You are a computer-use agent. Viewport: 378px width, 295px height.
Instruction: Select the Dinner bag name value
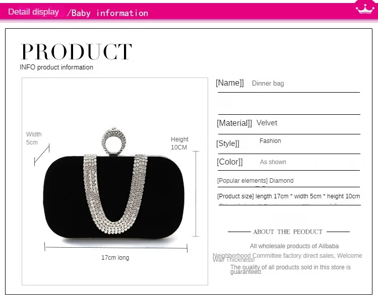click(268, 84)
